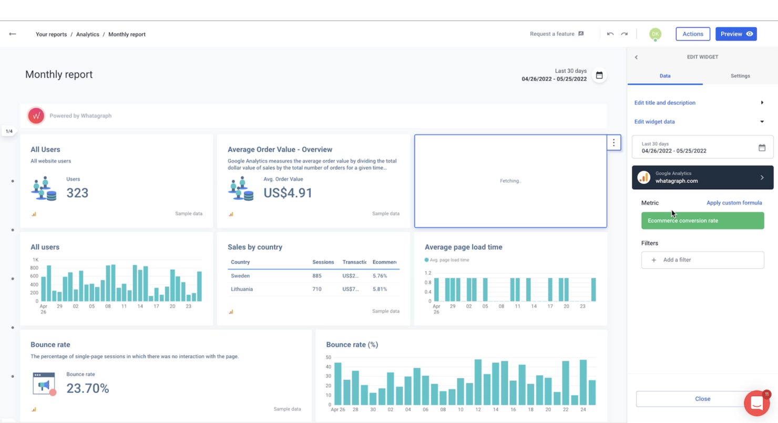Collapse the Edit Widget panel arrow

(x=636, y=57)
